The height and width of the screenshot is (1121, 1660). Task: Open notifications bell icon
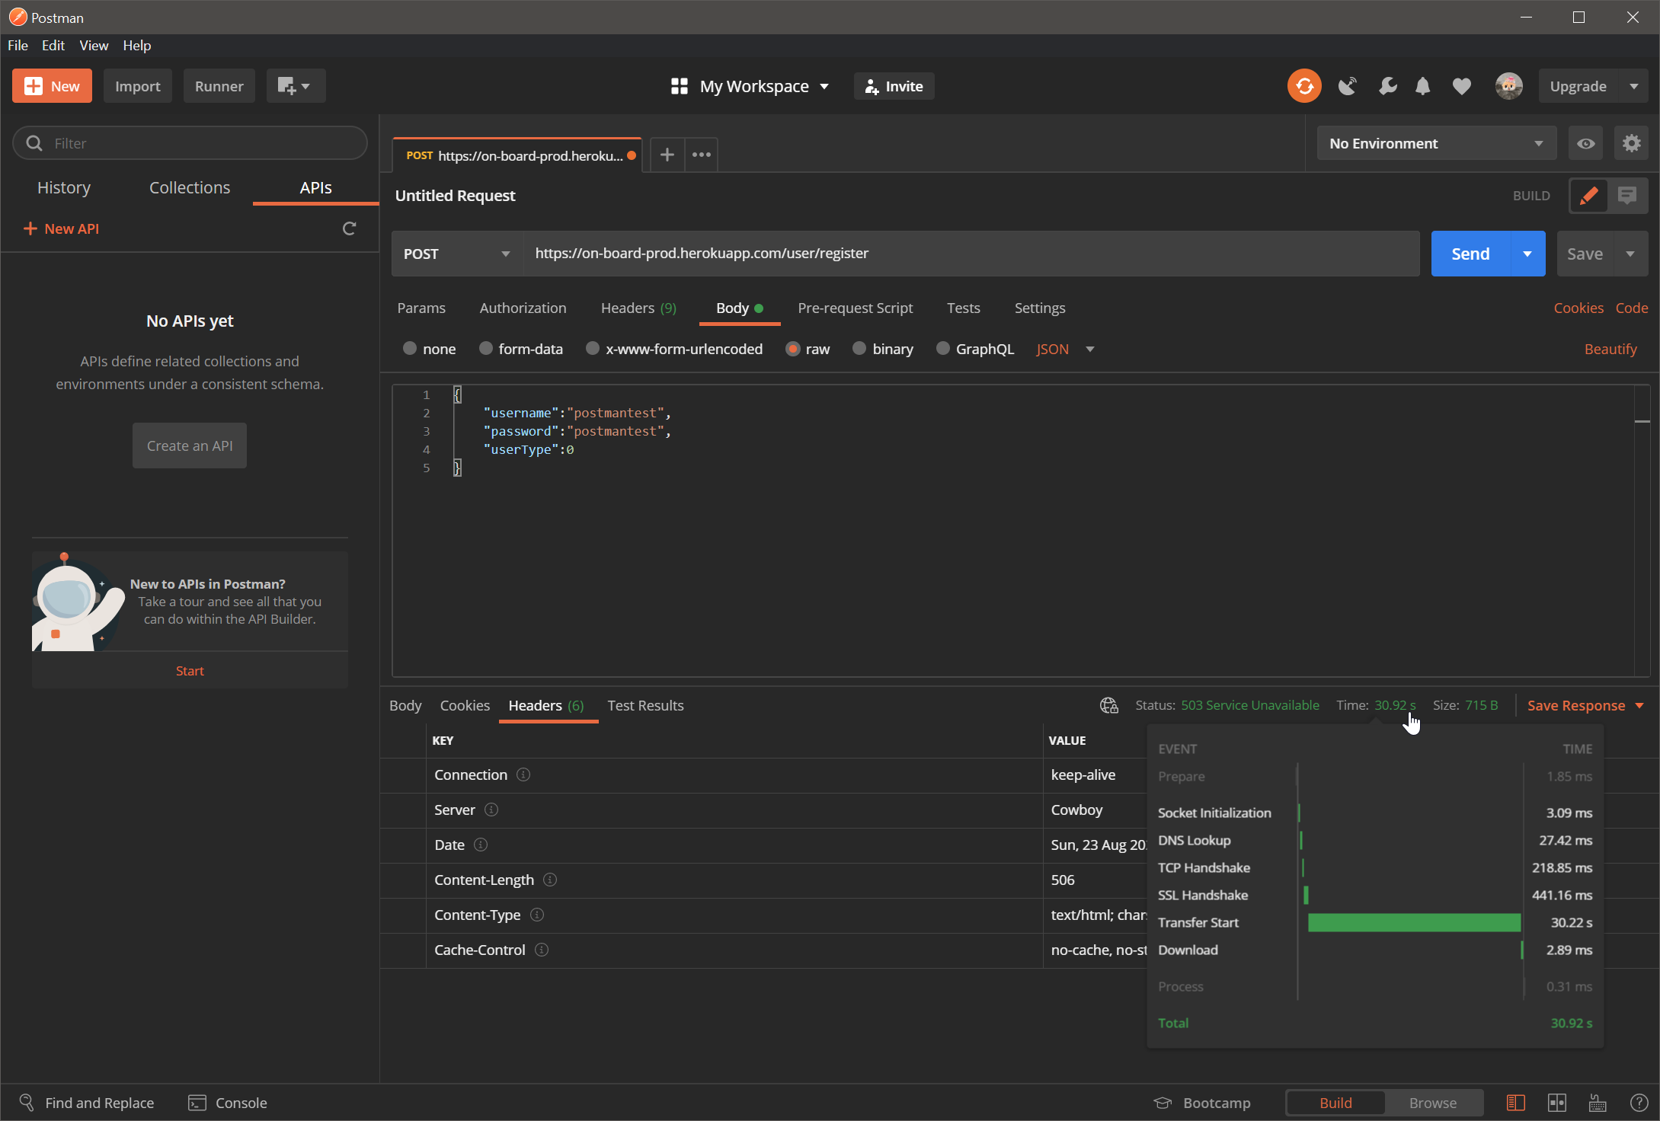pyautogui.click(x=1422, y=86)
